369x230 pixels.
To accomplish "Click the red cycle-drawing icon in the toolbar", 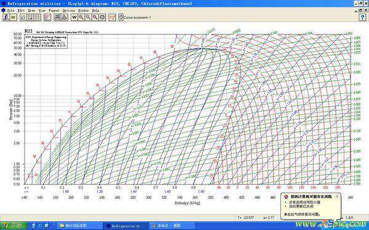I will [x=113, y=17].
